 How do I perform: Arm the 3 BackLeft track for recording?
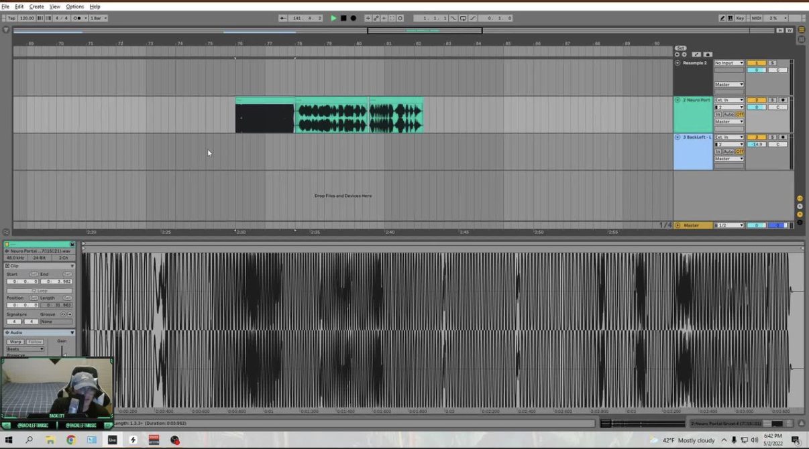coord(782,137)
